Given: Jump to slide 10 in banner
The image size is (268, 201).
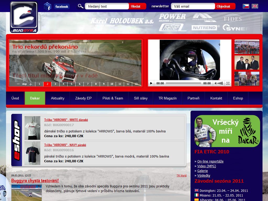Looking at the screenshot, I should pos(112,84).
